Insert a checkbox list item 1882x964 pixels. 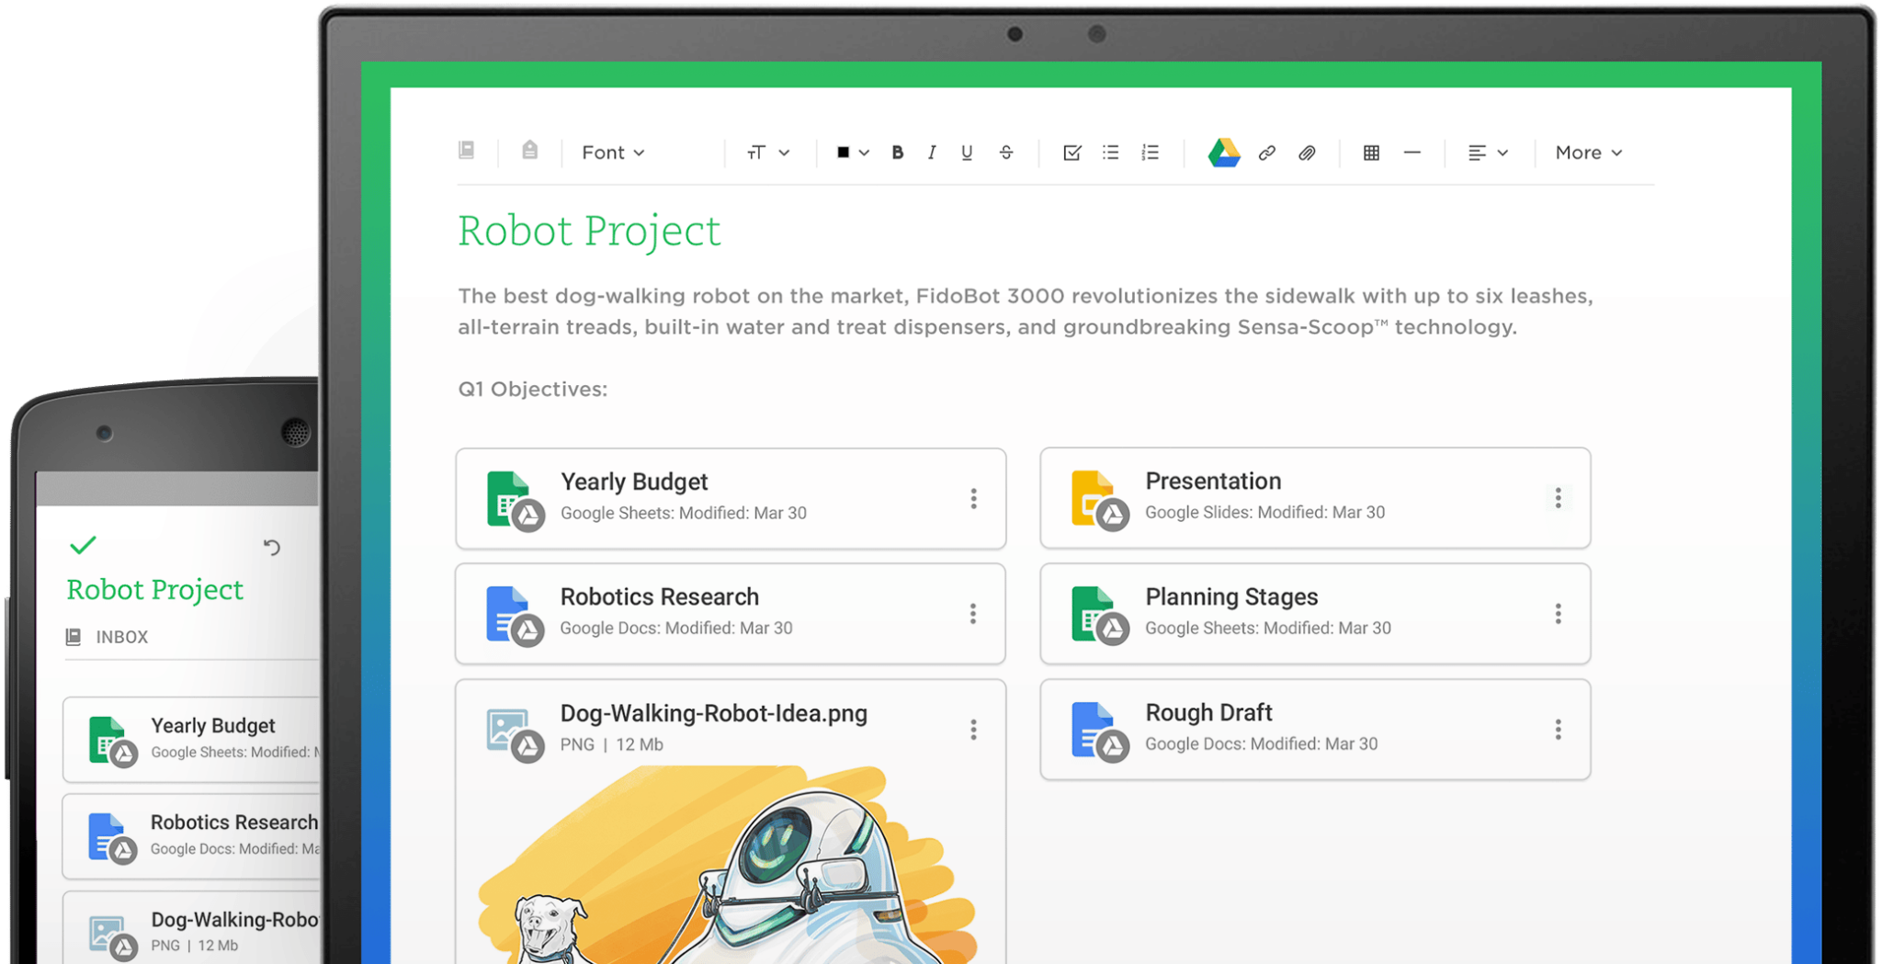1071,153
